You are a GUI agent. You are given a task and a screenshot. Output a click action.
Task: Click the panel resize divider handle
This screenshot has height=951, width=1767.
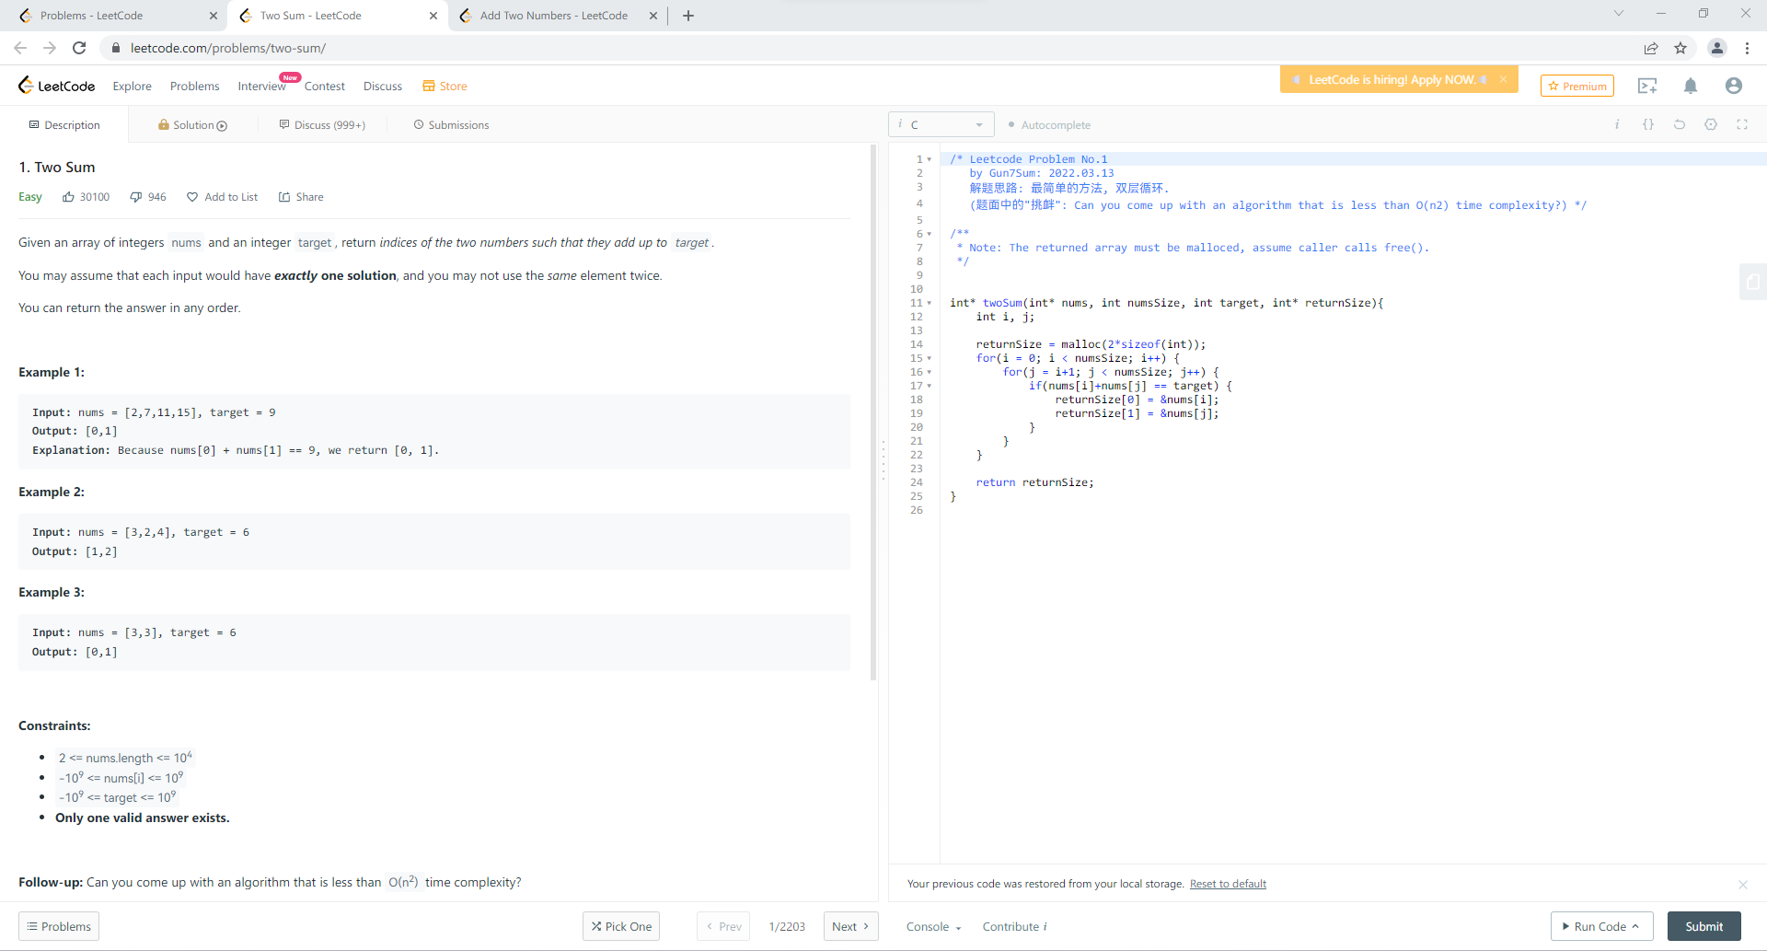(x=883, y=459)
